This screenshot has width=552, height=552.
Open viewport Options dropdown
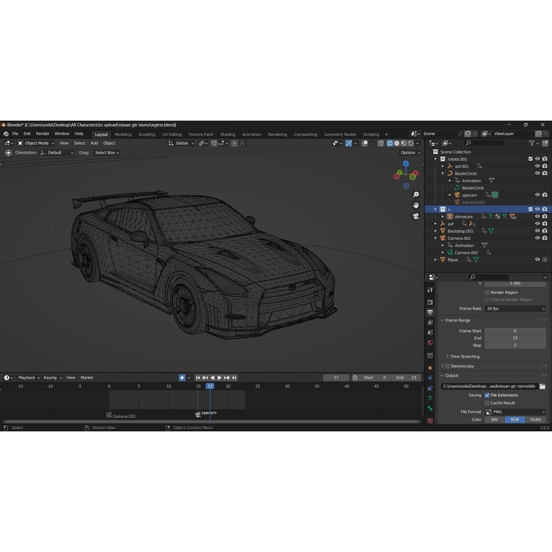coord(410,153)
